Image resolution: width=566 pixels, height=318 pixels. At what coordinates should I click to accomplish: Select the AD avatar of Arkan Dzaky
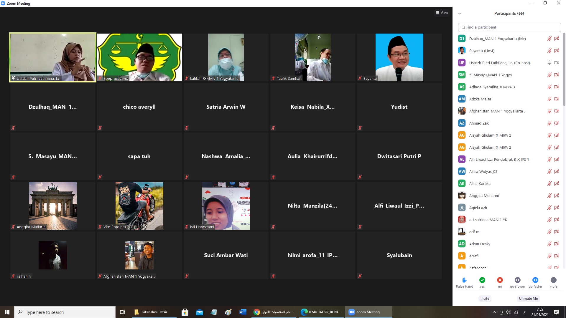click(x=462, y=244)
